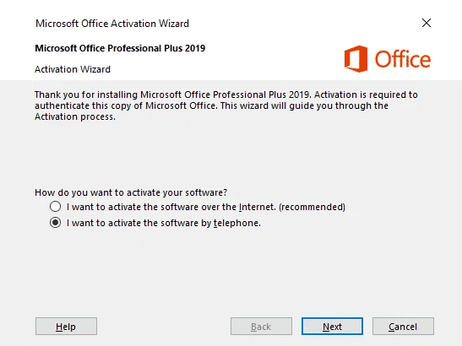Click the "How do you want to activate" question
462x346 pixels.
pos(131,192)
